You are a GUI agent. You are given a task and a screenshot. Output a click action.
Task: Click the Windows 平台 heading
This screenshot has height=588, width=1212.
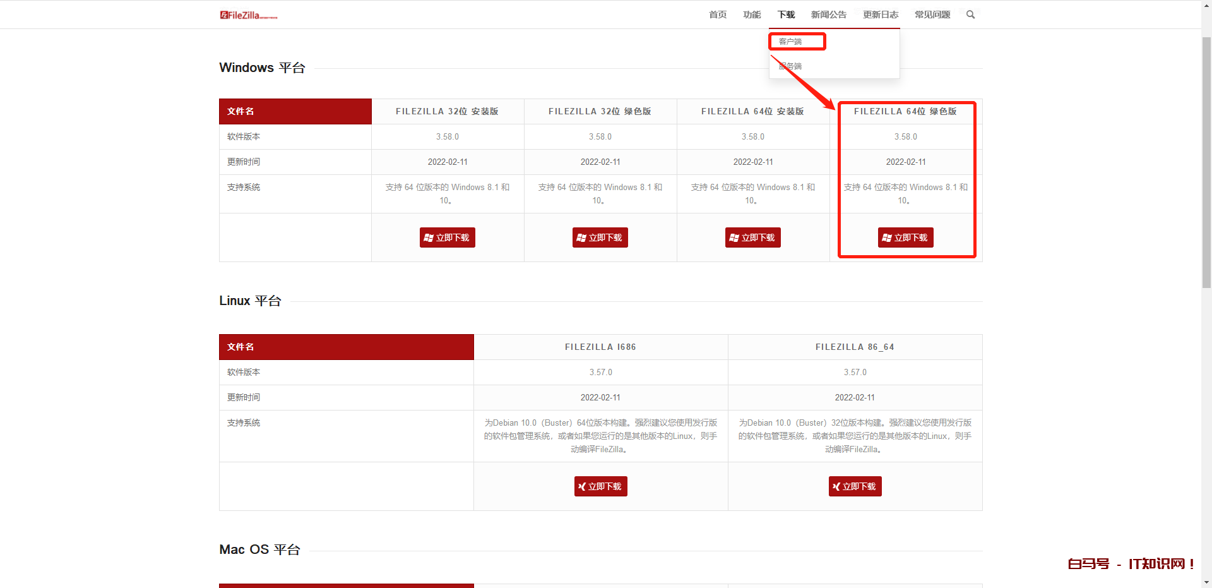tap(262, 68)
